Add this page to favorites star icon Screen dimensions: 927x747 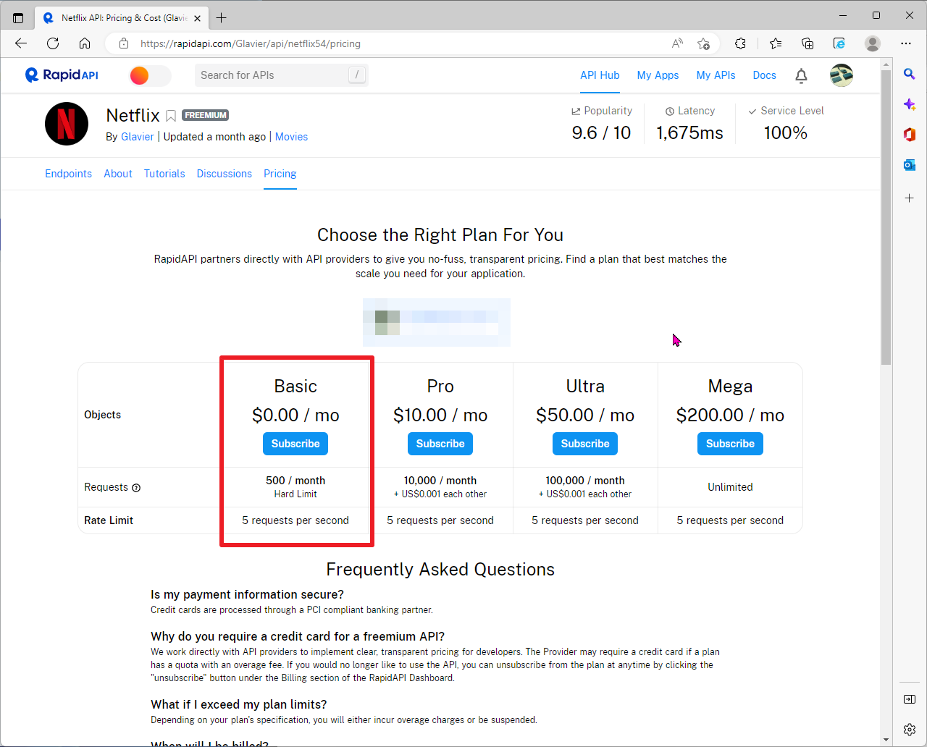(x=703, y=43)
